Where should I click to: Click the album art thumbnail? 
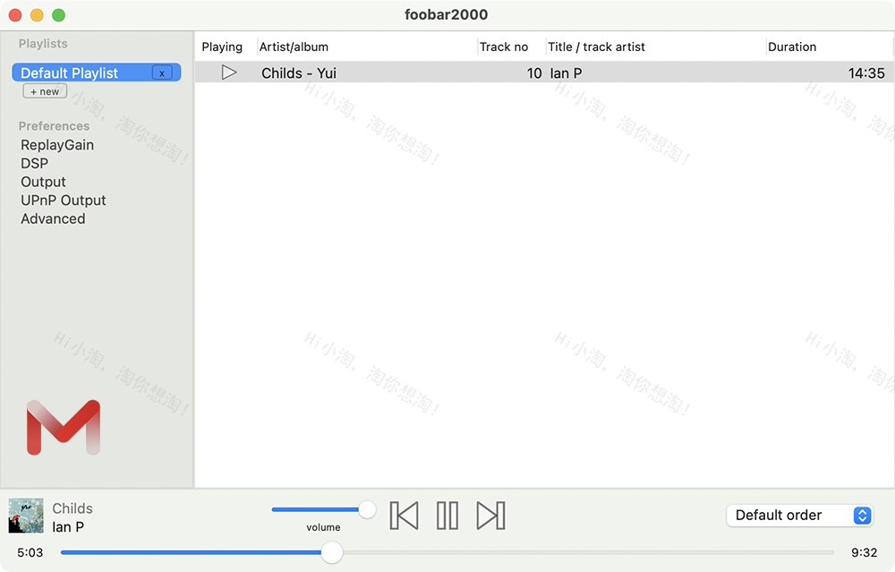click(26, 516)
